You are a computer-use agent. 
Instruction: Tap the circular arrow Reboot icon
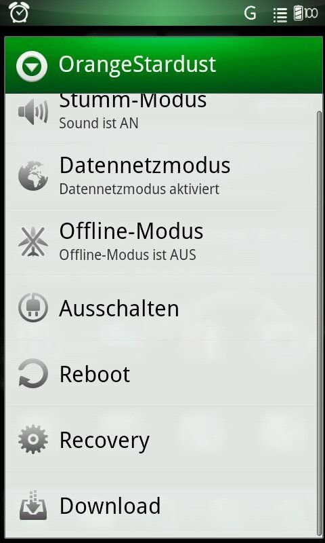(33, 373)
